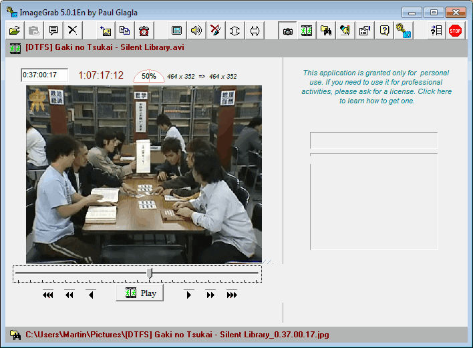Click the Play button
The height and width of the screenshot is (348, 473).
click(x=140, y=293)
